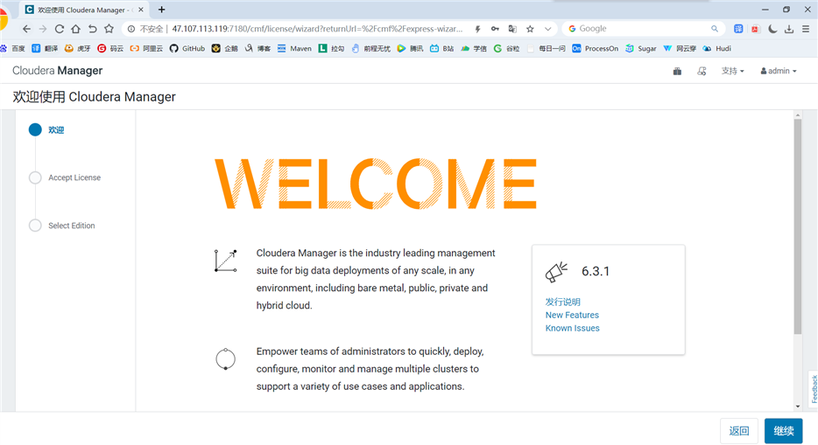Click into the Google search box

[642, 29]
